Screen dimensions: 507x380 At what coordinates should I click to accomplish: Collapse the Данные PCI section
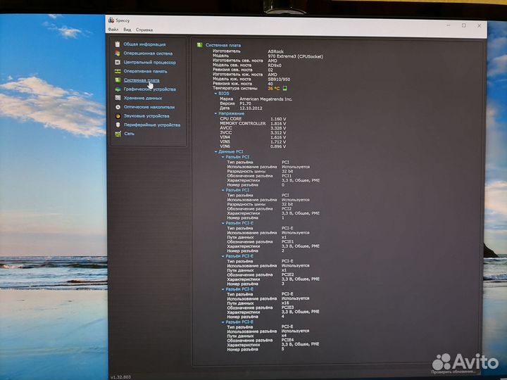pyautogui.click(x=215, y=151)
